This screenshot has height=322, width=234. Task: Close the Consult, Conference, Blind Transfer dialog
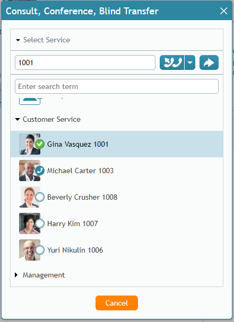tap(224, 11)
